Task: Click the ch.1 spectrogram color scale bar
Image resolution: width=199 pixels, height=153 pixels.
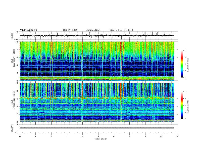Action: [182, 64]
